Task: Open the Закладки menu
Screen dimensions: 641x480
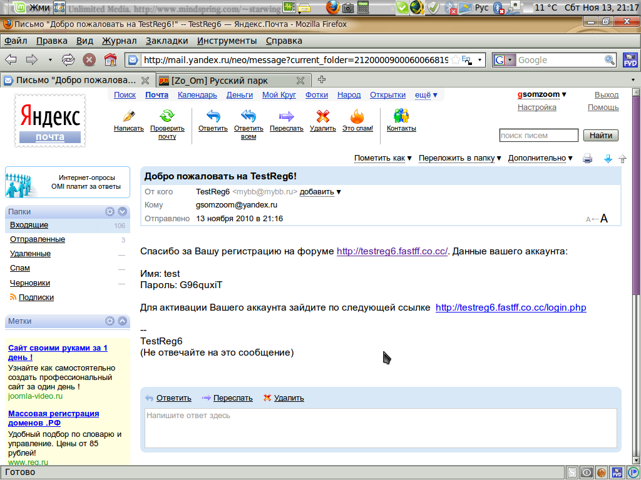Action: [x=167, y=41]
